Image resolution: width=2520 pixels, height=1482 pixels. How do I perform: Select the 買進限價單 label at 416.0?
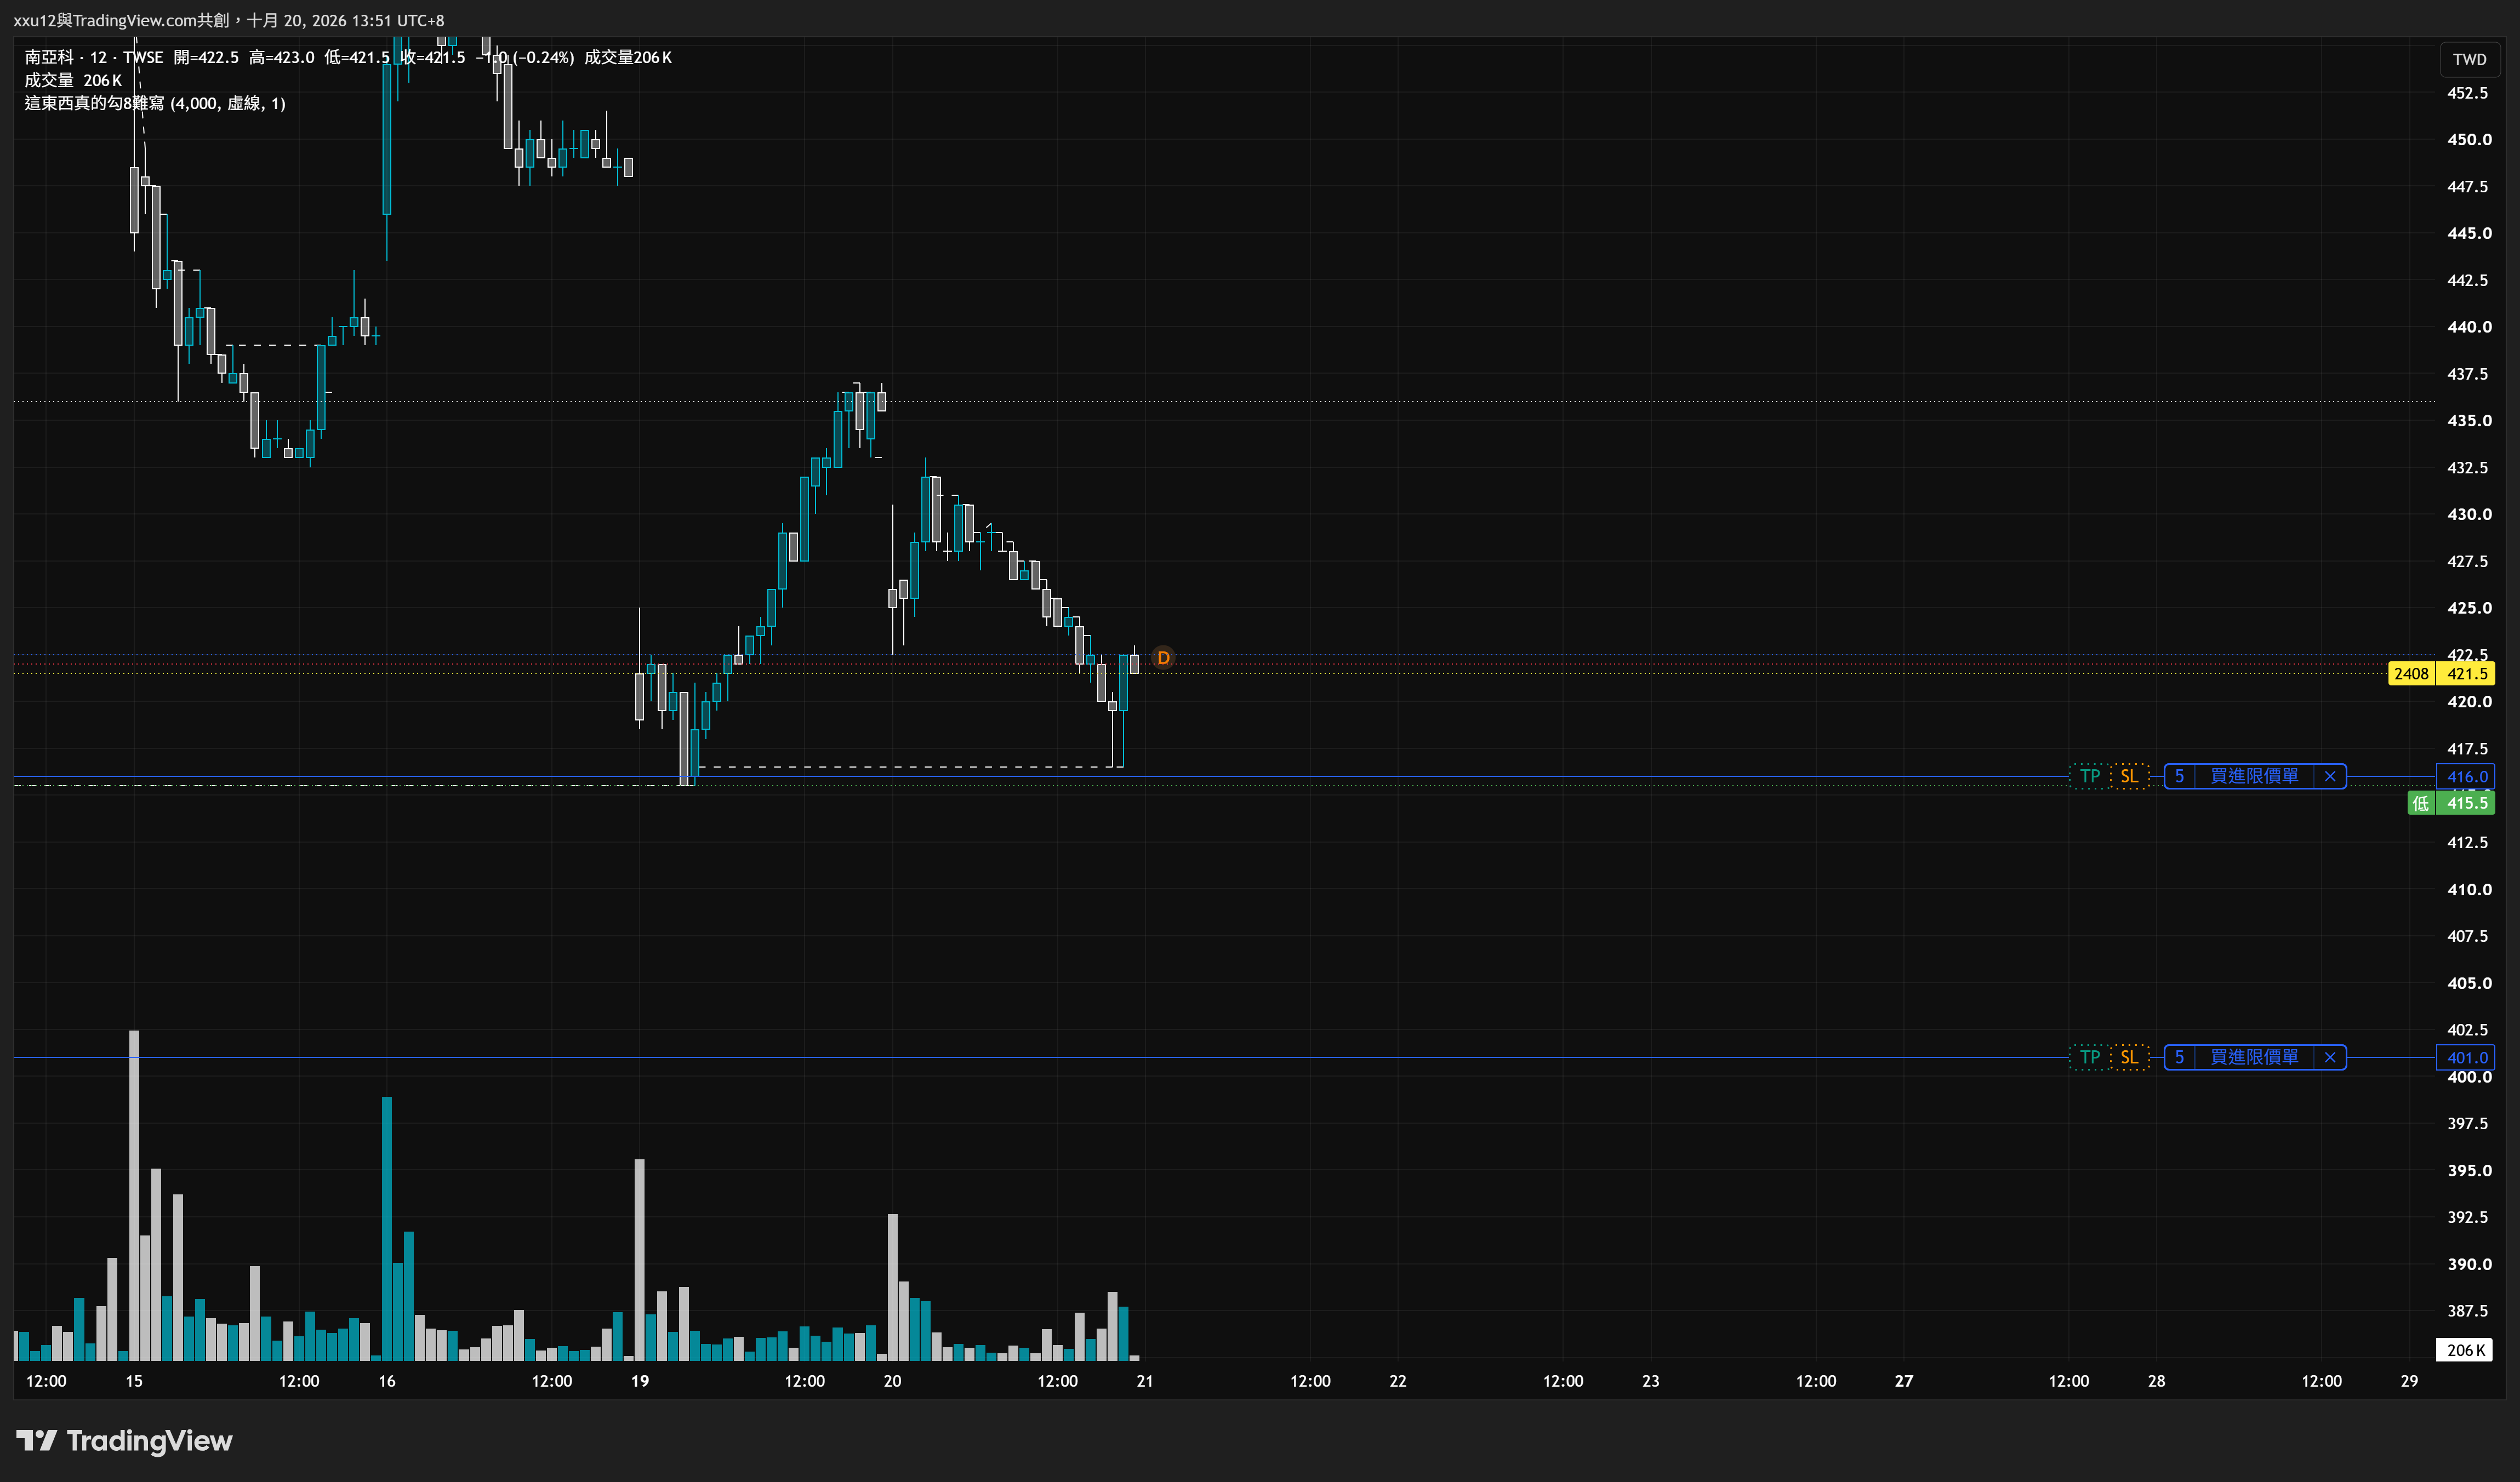coord(2254,776)
